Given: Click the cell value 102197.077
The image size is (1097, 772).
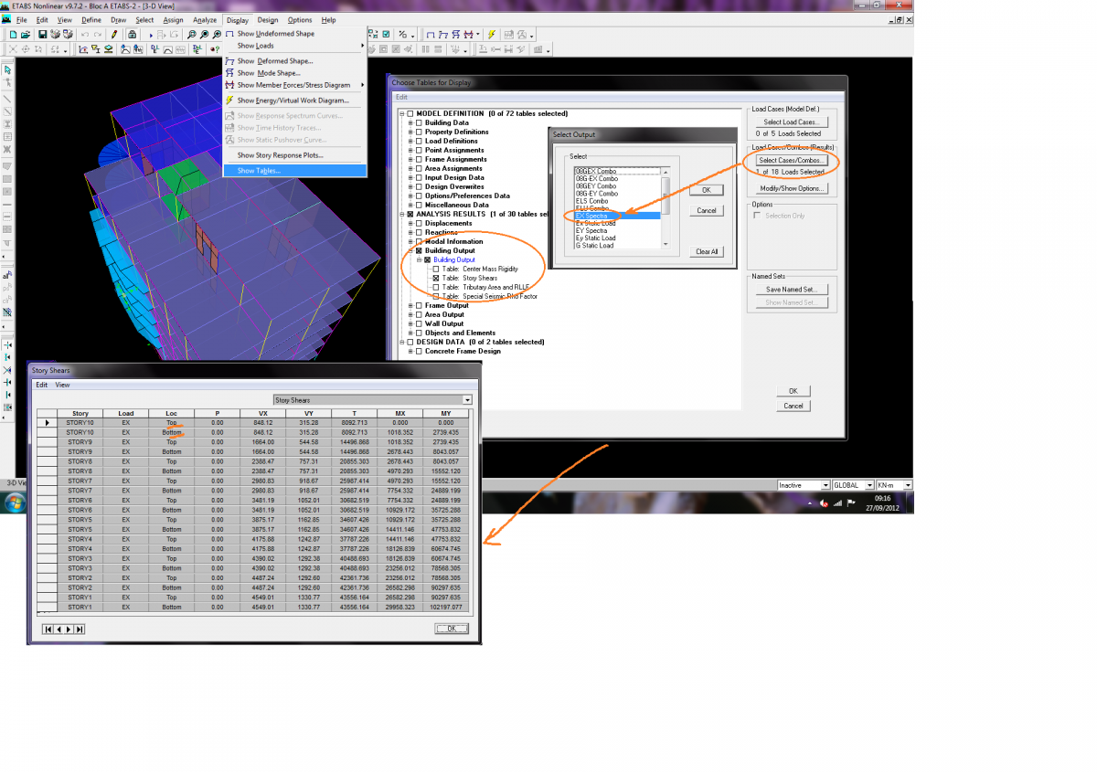Looking at the screenshot, I should 446,607.
